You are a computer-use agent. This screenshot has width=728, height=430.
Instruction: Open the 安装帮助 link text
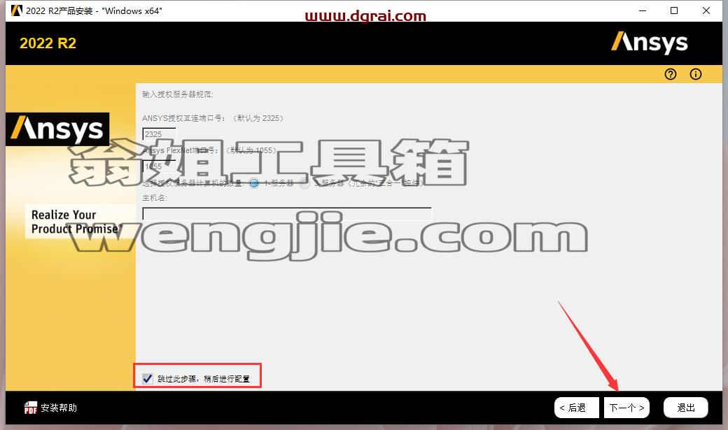coord(59,408)
